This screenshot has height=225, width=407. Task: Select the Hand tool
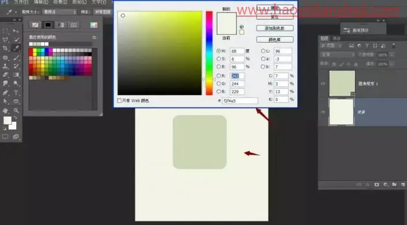[5, 111]
